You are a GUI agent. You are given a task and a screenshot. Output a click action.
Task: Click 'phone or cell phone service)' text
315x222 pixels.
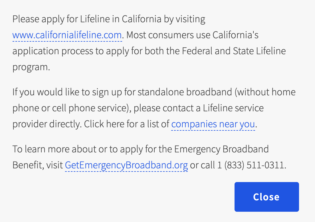coord(72,108)
